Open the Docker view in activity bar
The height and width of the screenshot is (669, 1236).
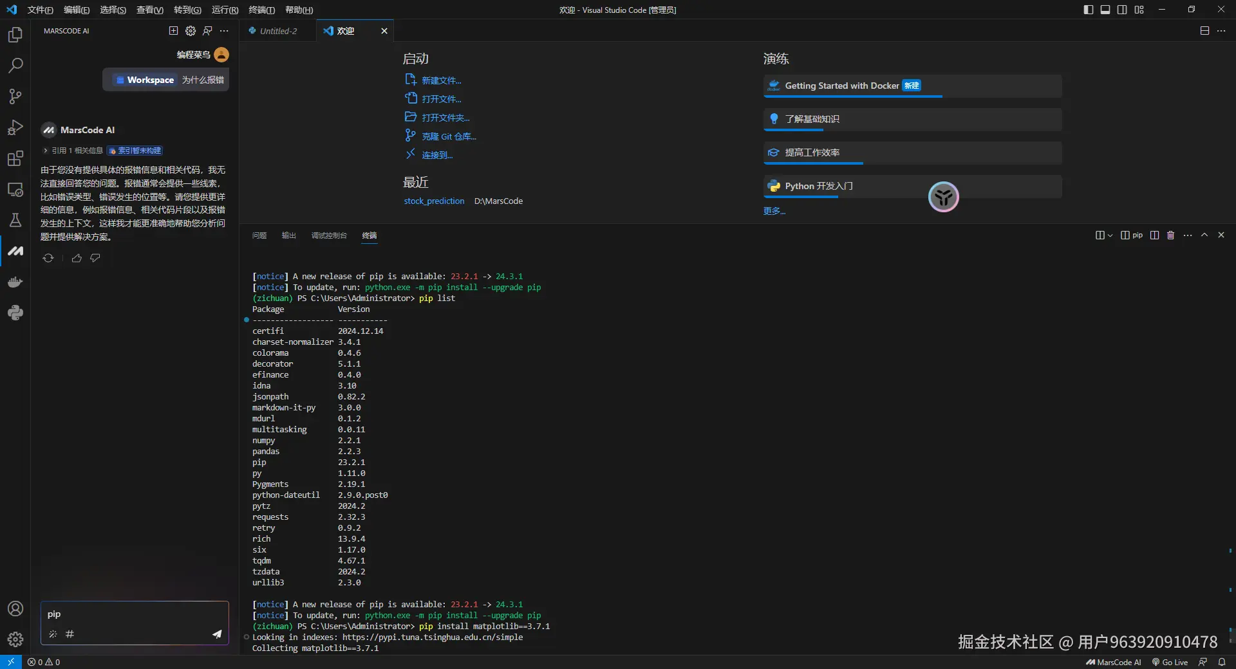[15, 282]
